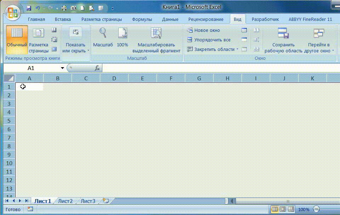Viewport: 340px width, 215px height.
Task: Open the Вставка tab
Action: coord(63,19)
